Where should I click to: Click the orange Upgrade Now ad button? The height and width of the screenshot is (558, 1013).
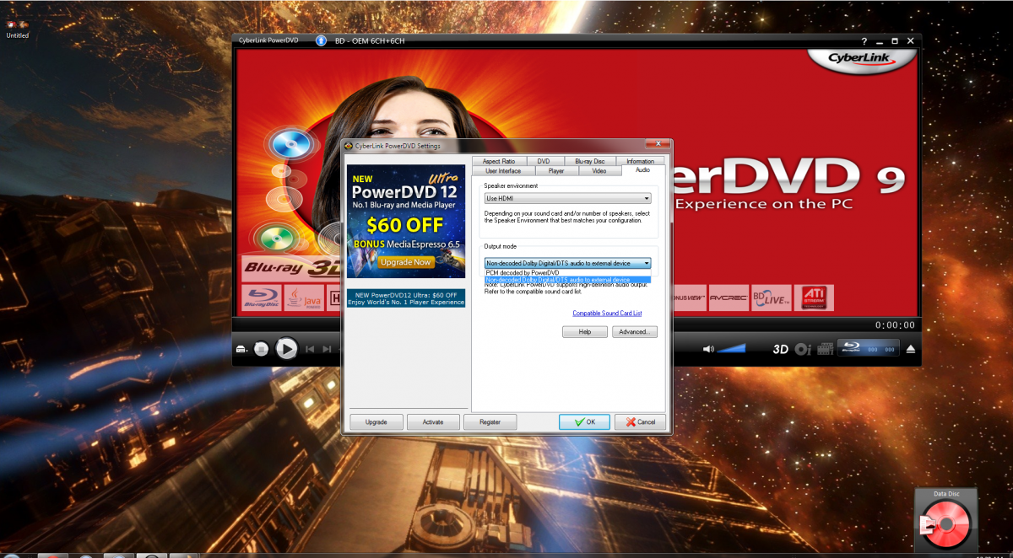[x=405, y=262]
